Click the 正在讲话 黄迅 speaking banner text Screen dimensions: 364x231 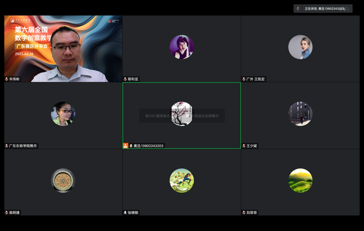[x=325, y=9]
